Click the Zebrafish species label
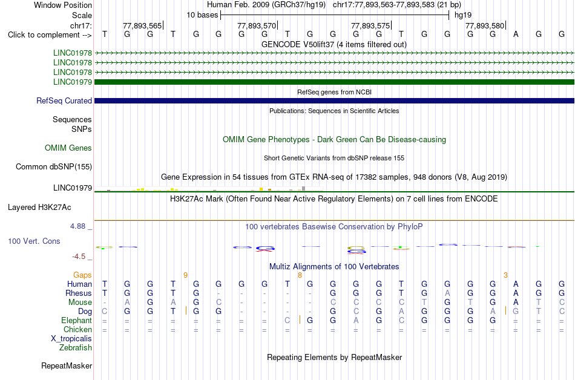This screenshot has height=380, width=575. coord(76,347)
